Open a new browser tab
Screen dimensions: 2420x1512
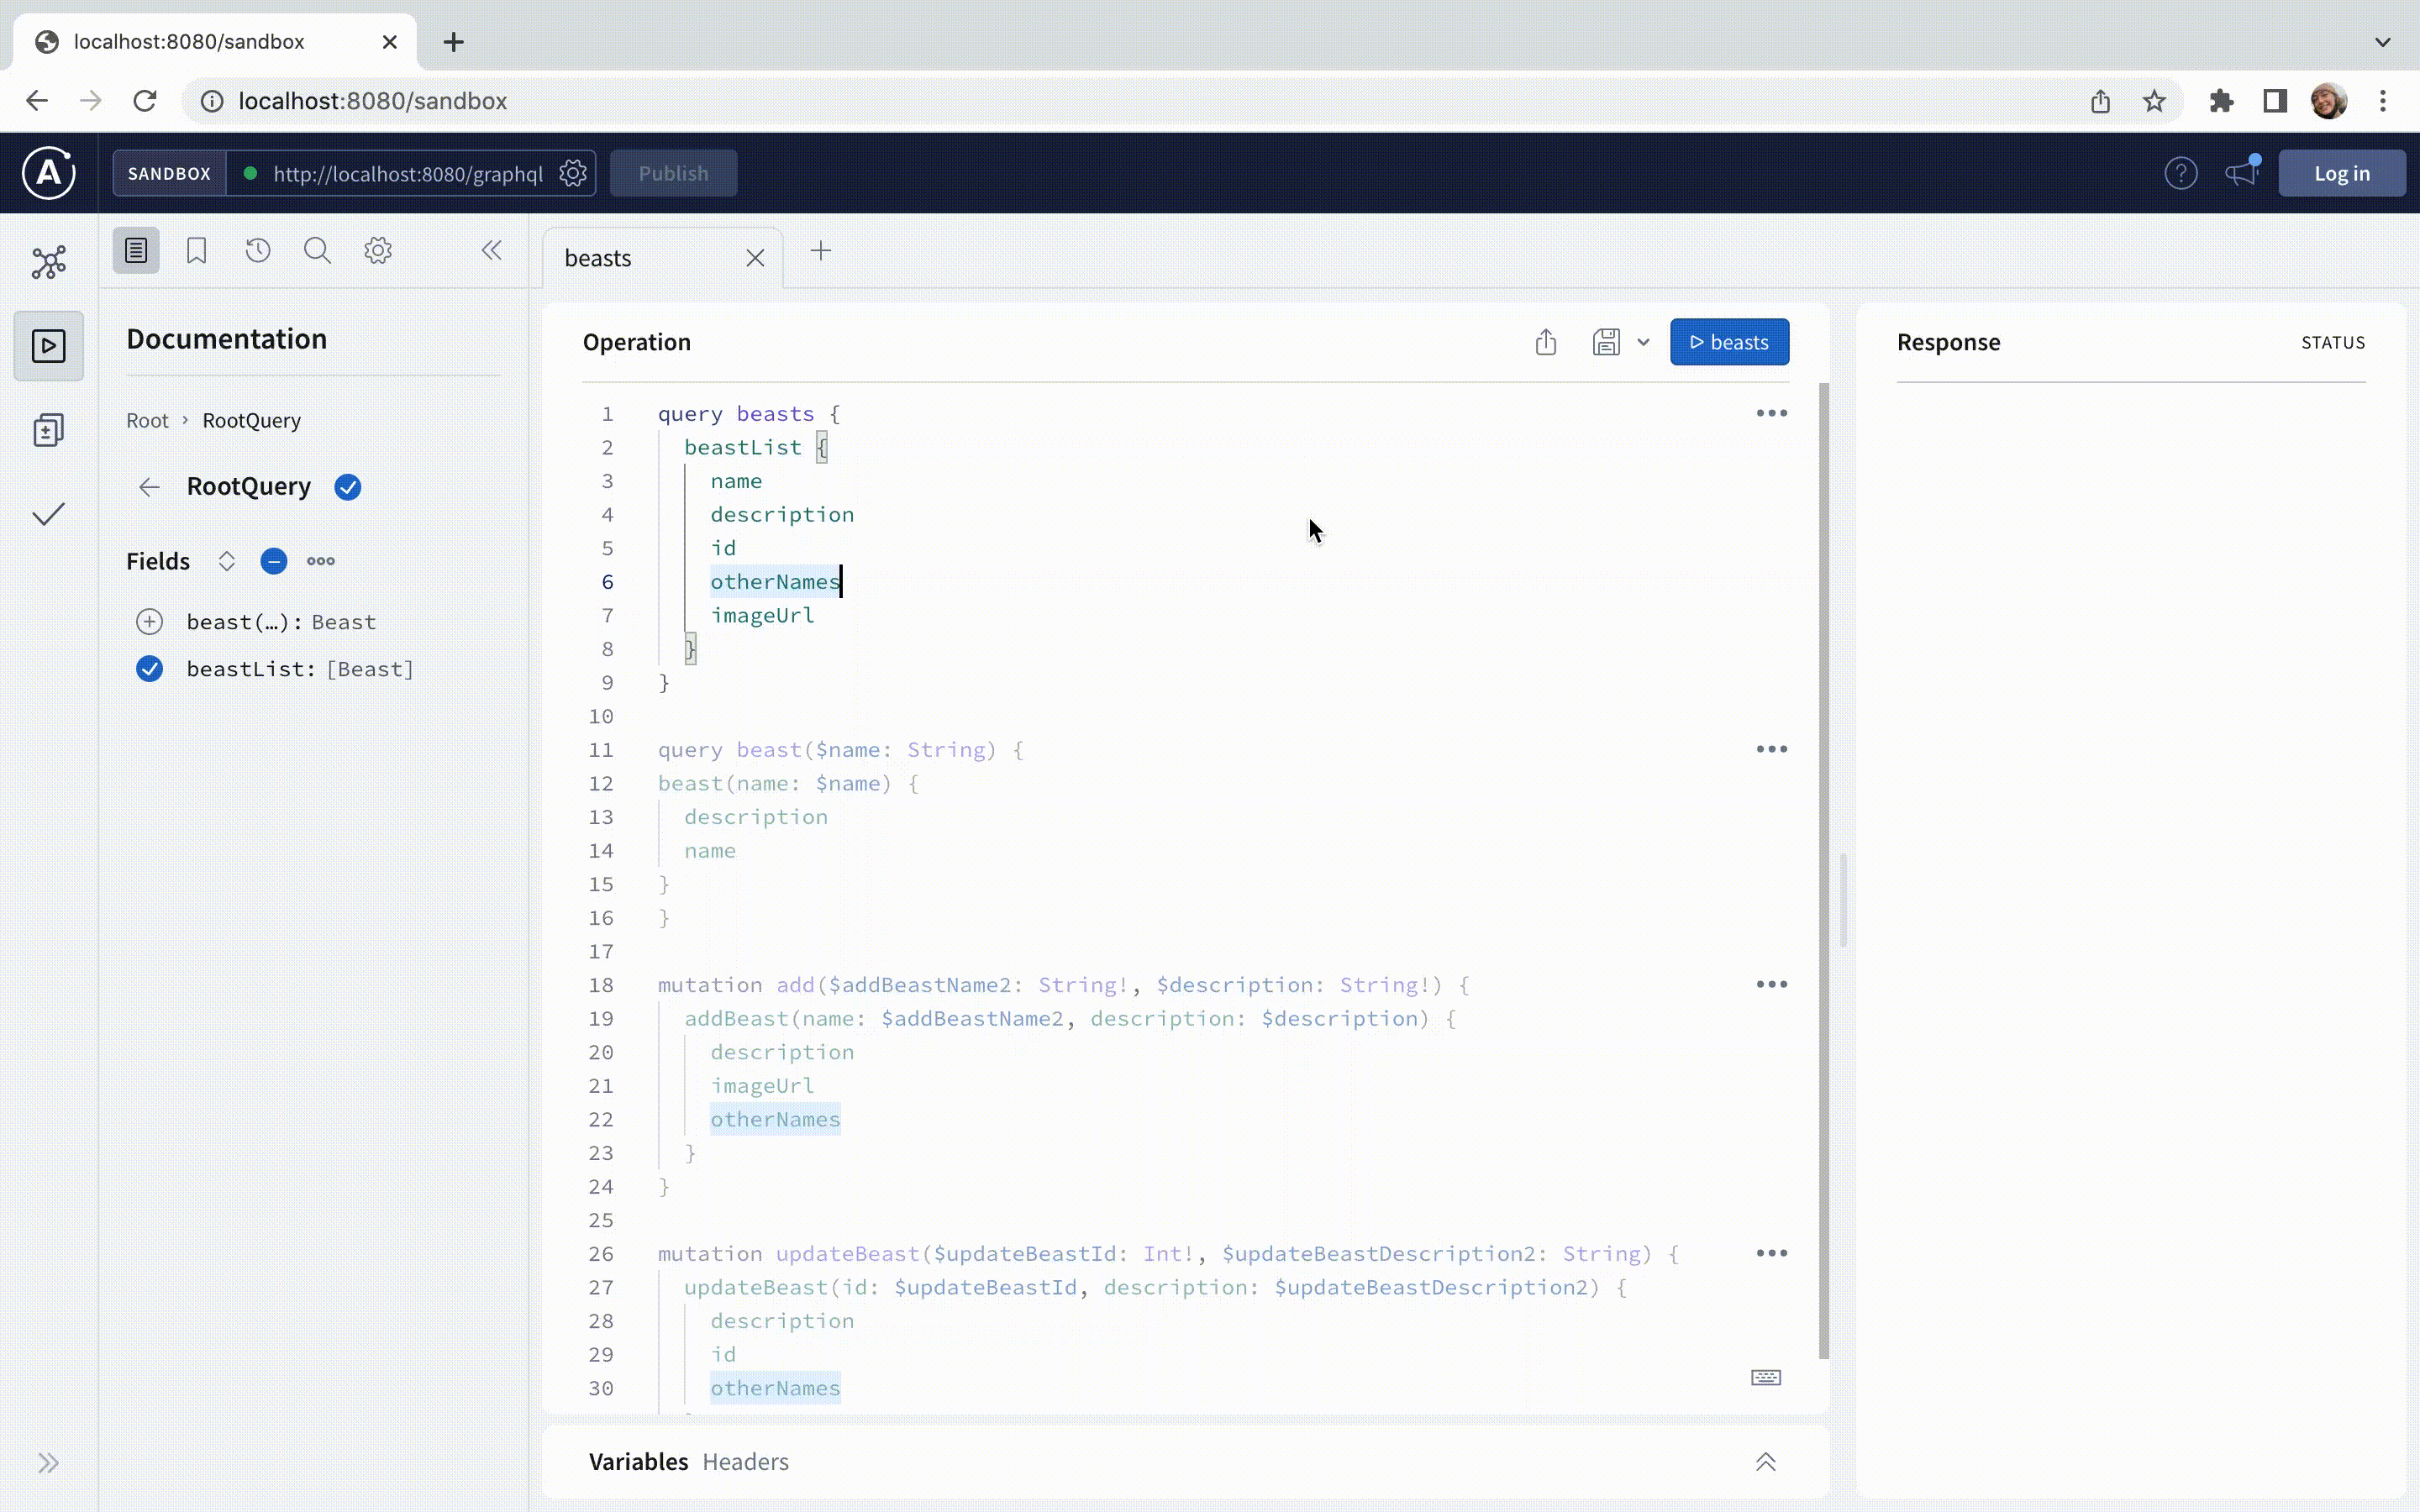(454, 42)
